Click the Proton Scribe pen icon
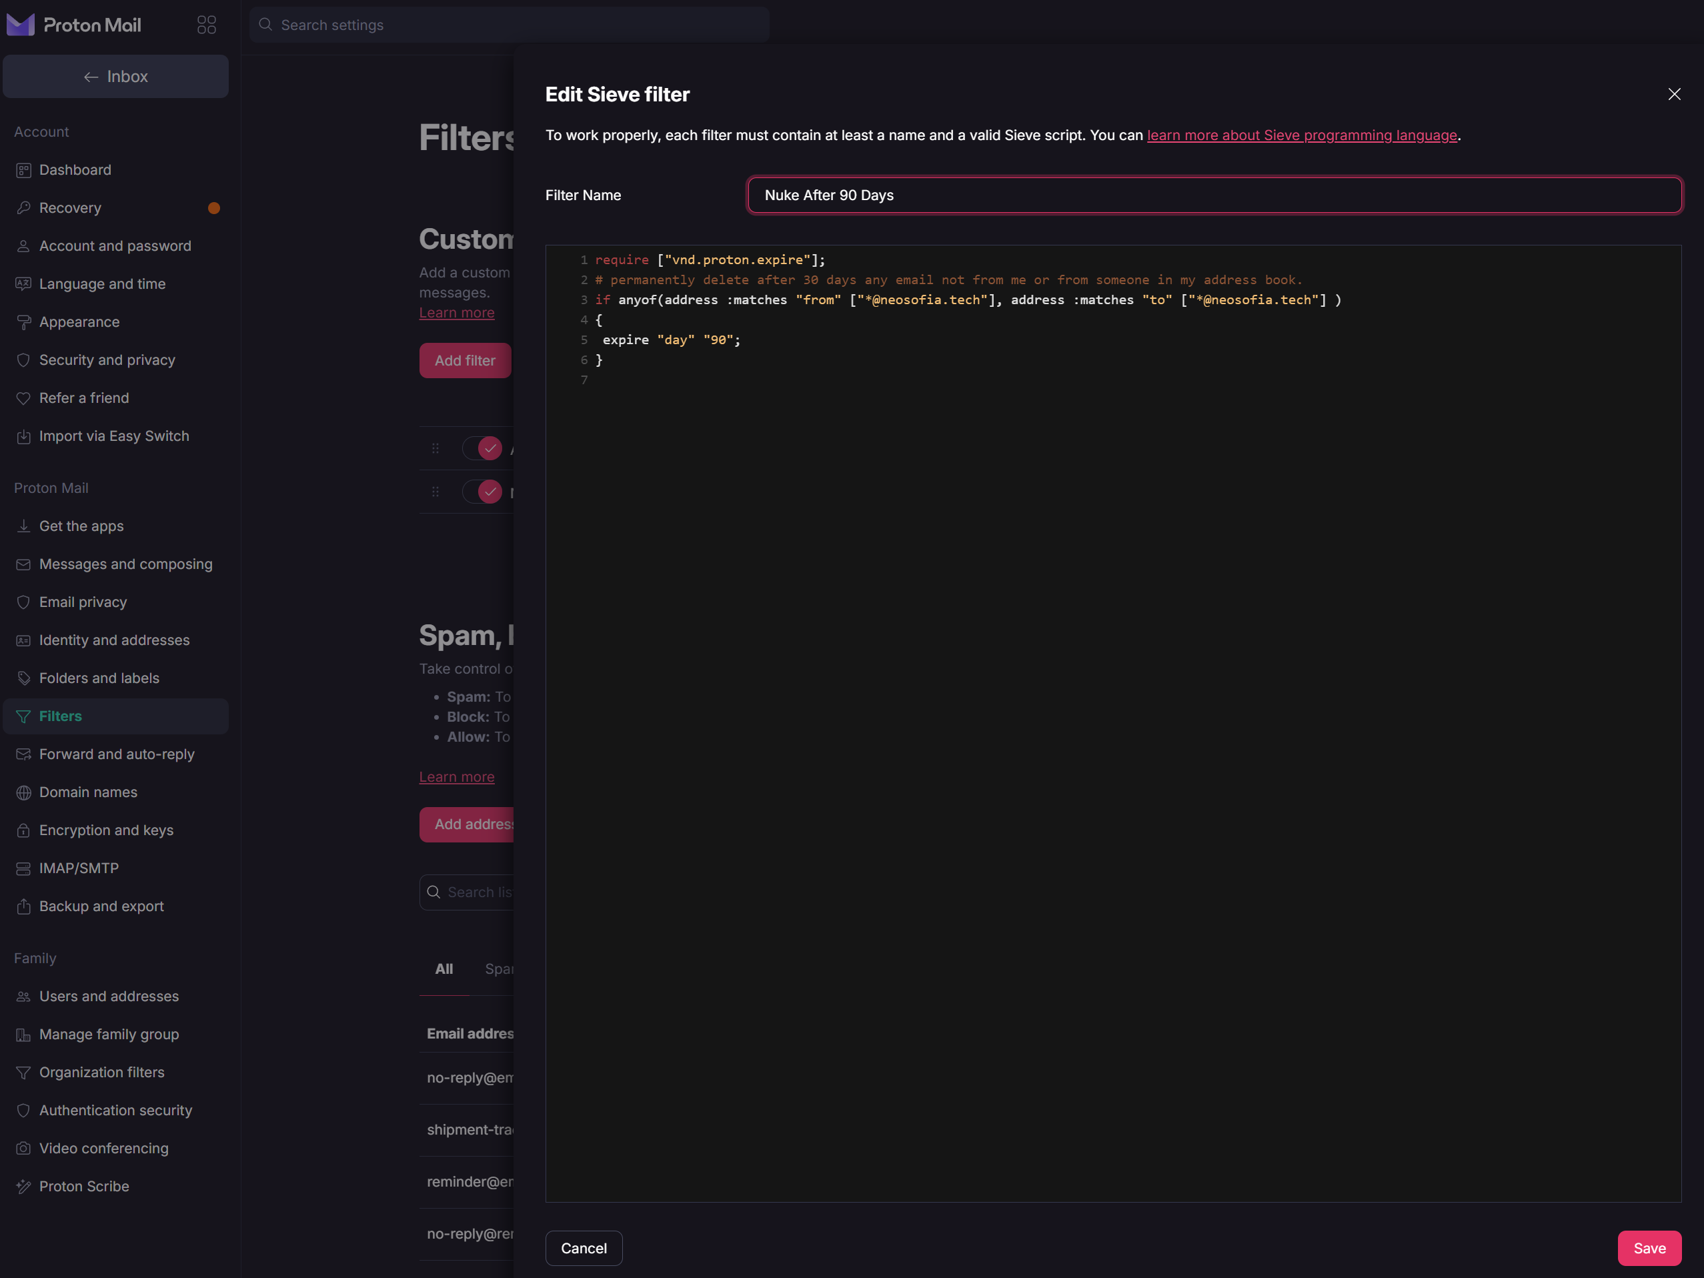The width and height of the screenshot is (1704, 1278). tap(24, 1187)
